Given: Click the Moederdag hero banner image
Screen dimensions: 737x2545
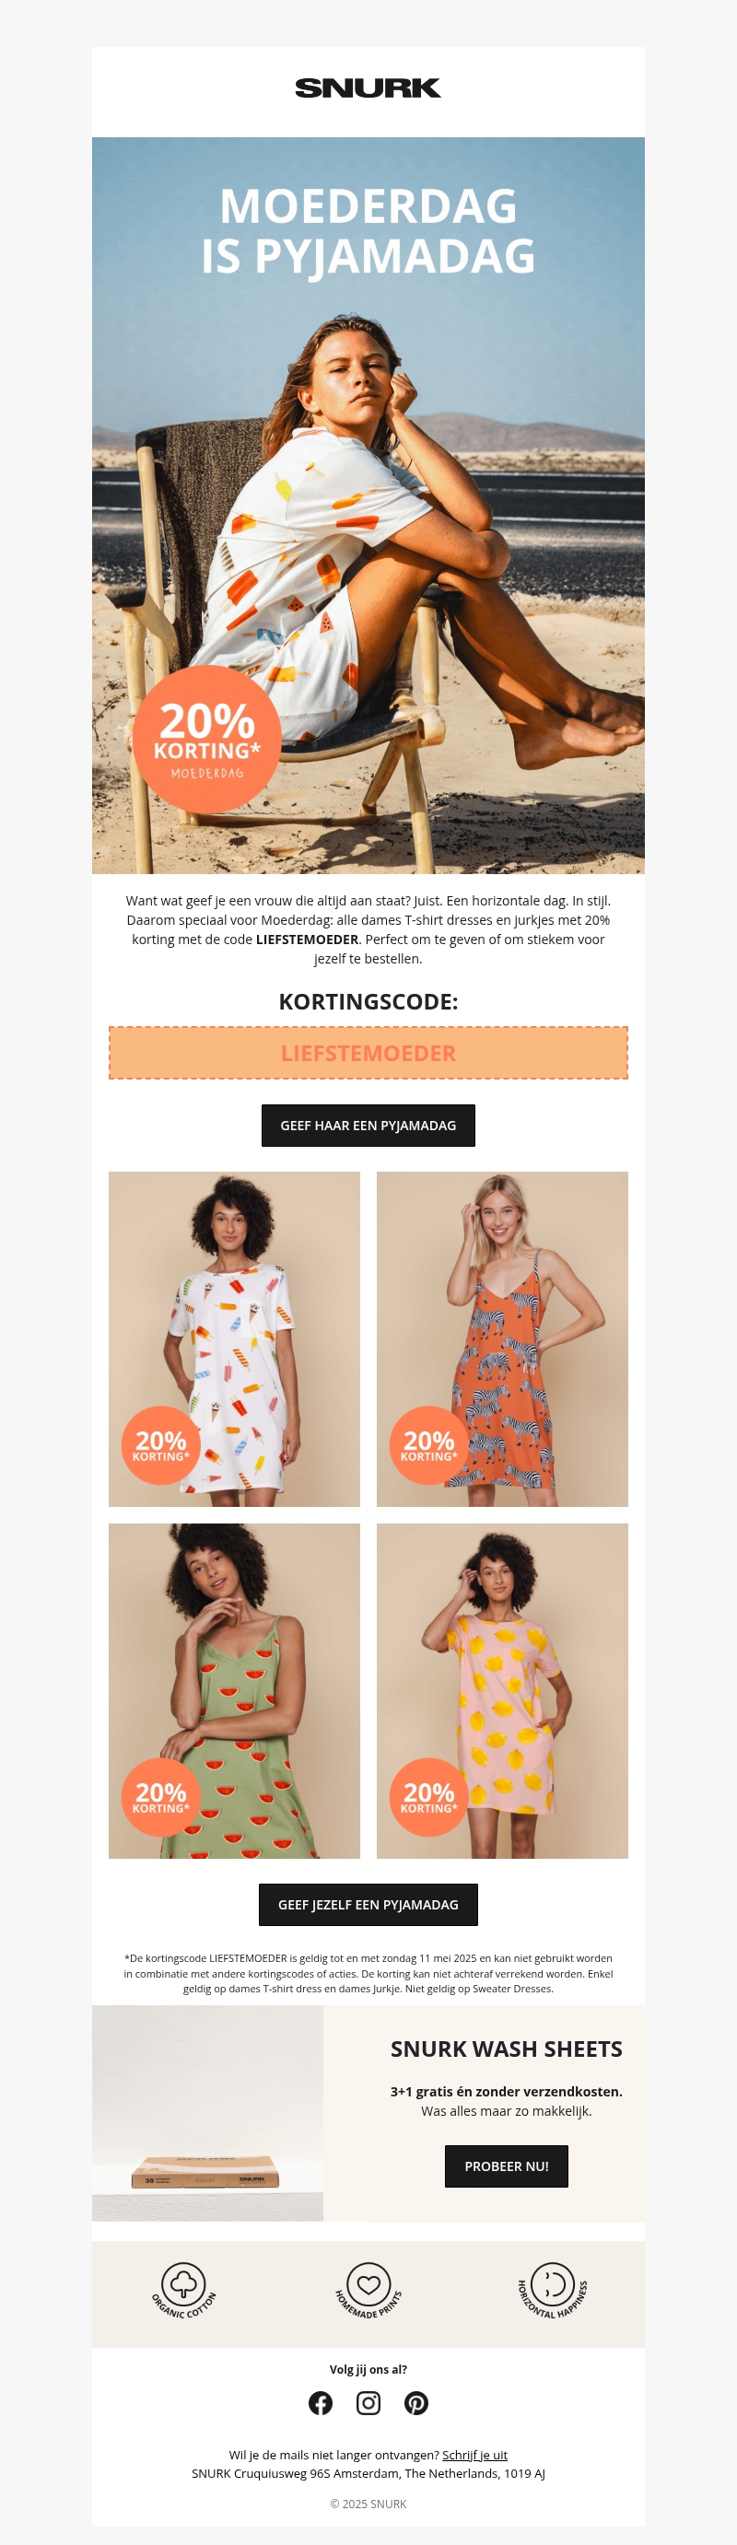Looking at the screenshot, I should click(x=368, y=505).
